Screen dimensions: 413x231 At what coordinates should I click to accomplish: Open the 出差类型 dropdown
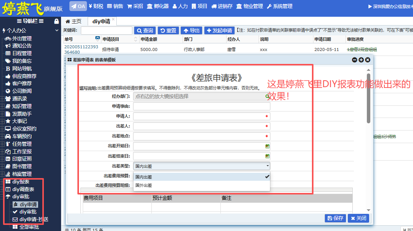201,166
